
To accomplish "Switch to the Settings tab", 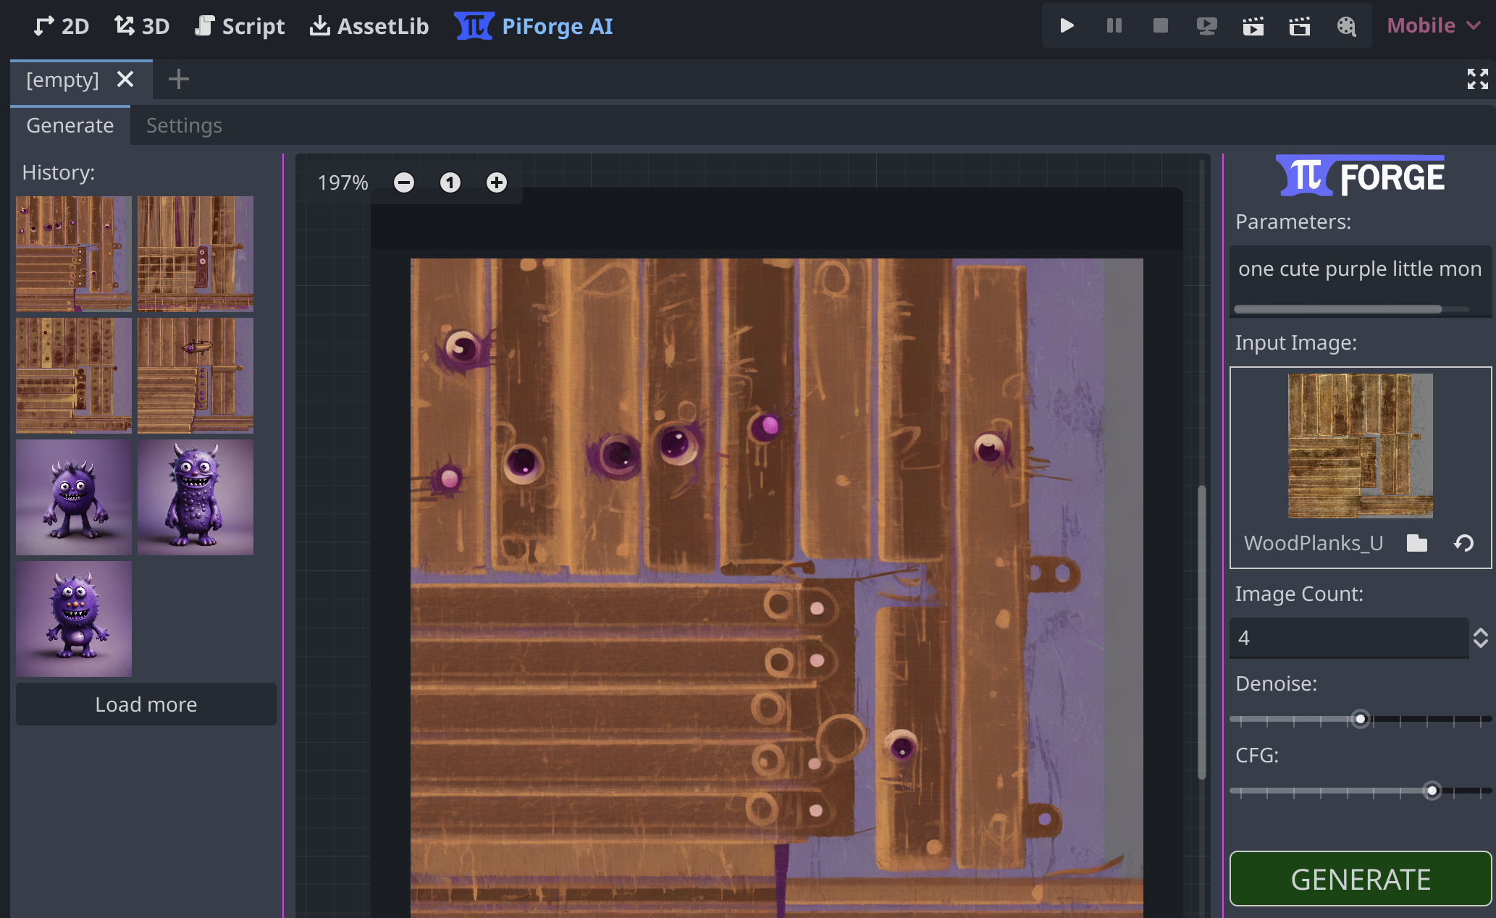I will pos(184,125).
